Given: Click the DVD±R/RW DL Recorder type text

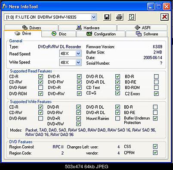Looking at the screenshot, I should 59,47.
